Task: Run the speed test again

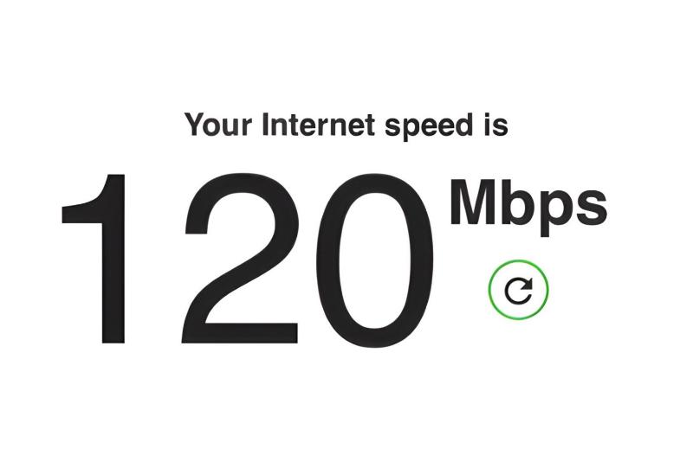Action: pos(518,290)
